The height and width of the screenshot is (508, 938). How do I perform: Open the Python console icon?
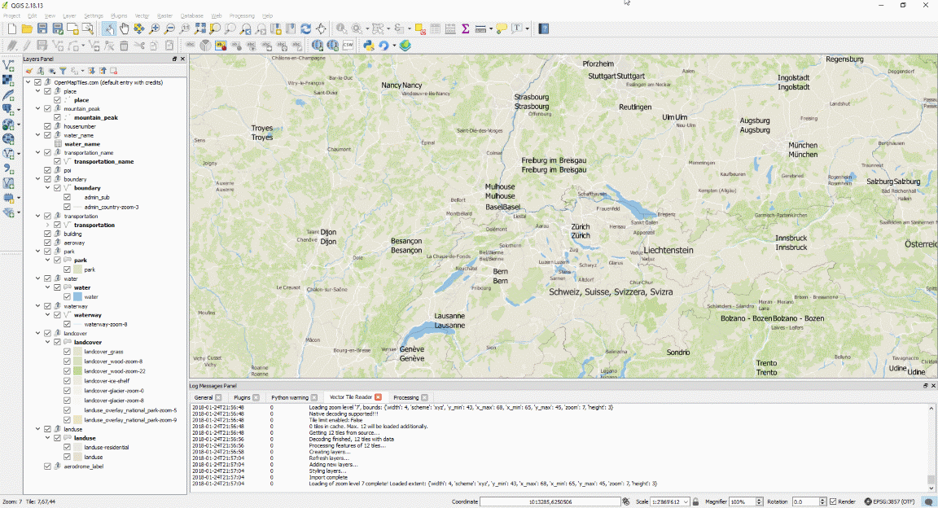click(x=369, y=46)
